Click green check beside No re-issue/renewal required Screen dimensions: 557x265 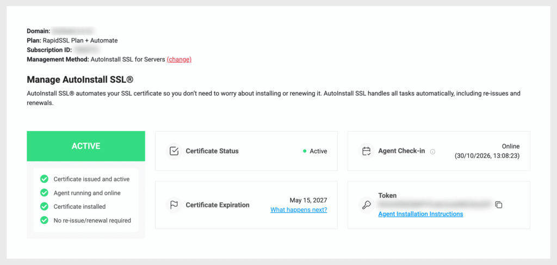pos(45,220)
